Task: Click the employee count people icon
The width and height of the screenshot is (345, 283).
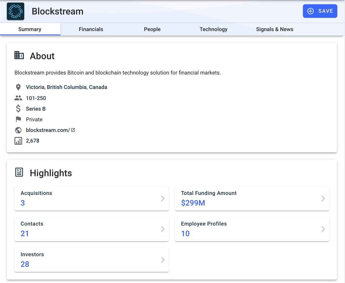Action: click(18, 98)
